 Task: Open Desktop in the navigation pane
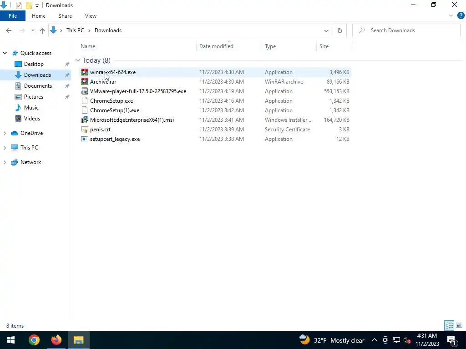tap(34, 64)
